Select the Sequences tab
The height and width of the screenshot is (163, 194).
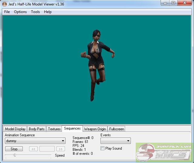coord(72,129)
